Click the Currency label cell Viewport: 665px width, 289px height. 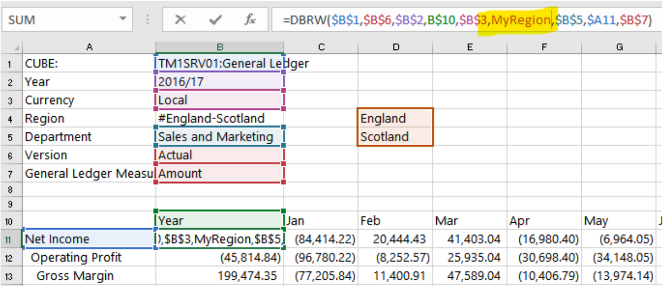[89, 100]
